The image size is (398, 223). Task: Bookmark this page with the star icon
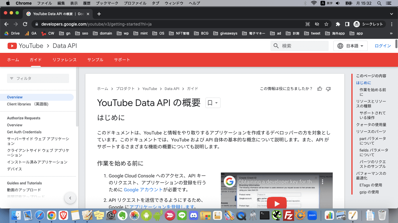pos(326,24)
